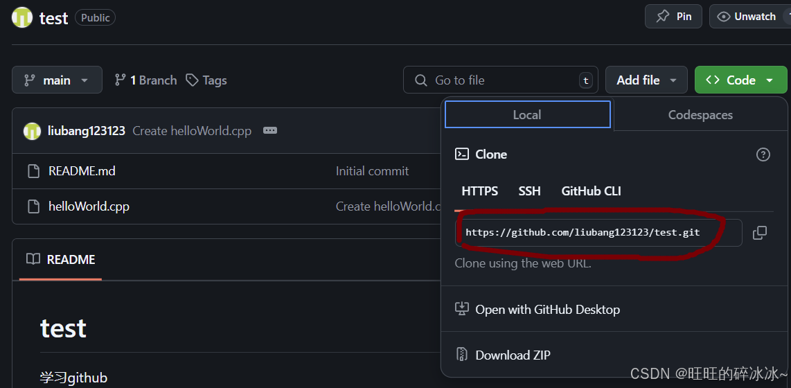Viewport: 791px width, 388px height.
Task: Select the GitHub CLI clone tab
Action: point(591,191)
